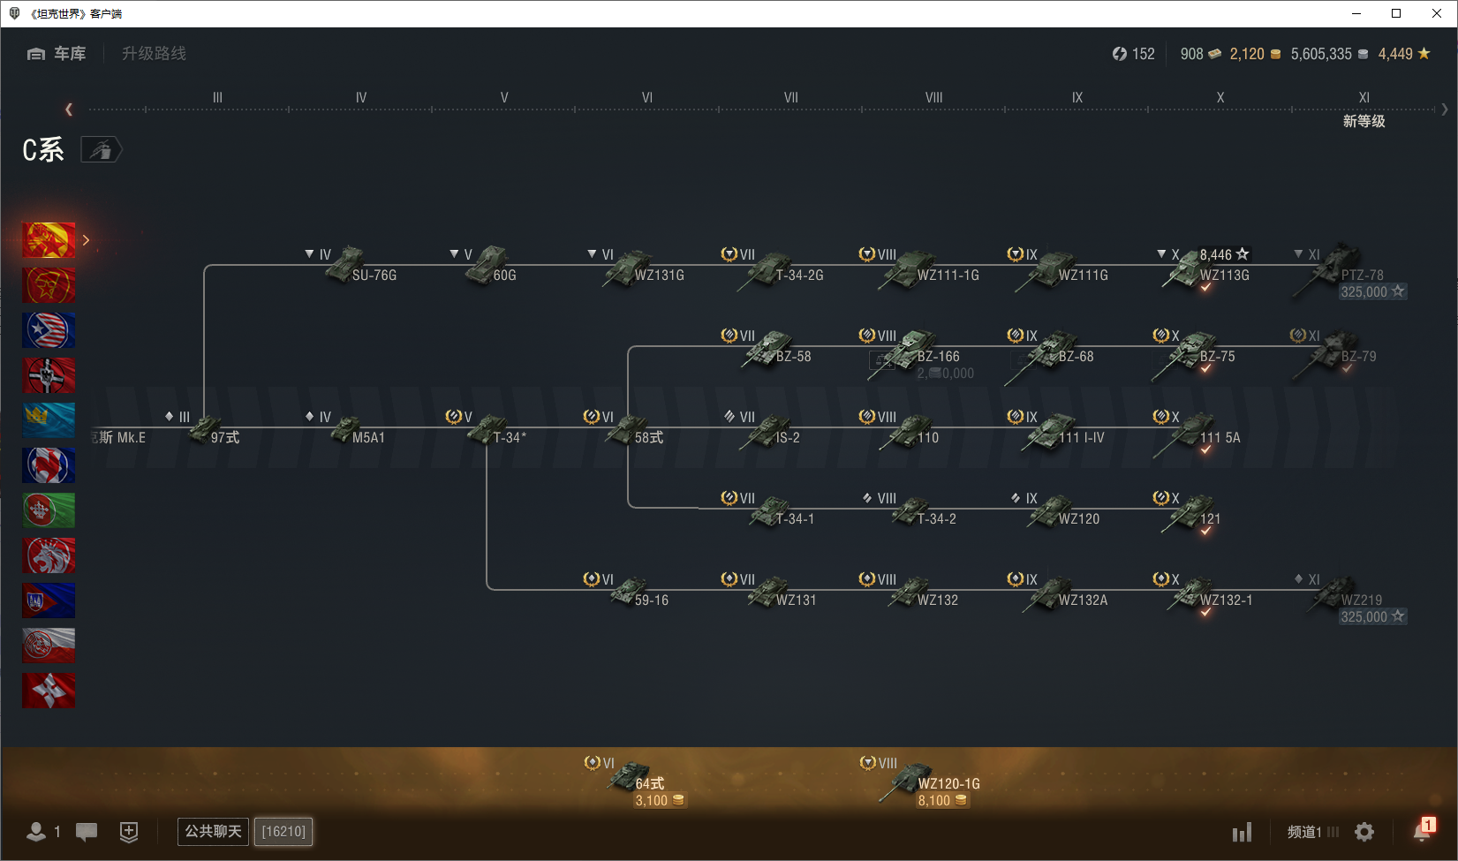
Task: Select the Swedish nation flag
Action: point(49,420)
